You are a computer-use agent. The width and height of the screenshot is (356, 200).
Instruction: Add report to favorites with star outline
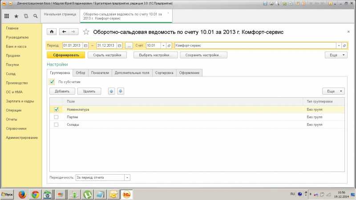[x=86, y=32]
